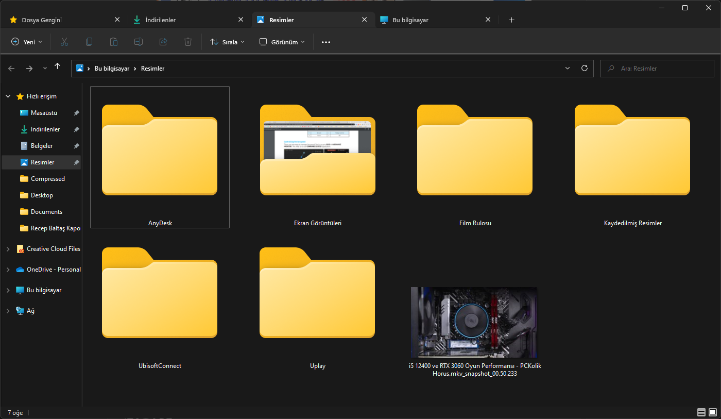Image resolution: width=721 pixels, height=419 pixels.
Task: Click the Copy icon in toolbar
Action: pyautogui.click(x=89, y=42)
